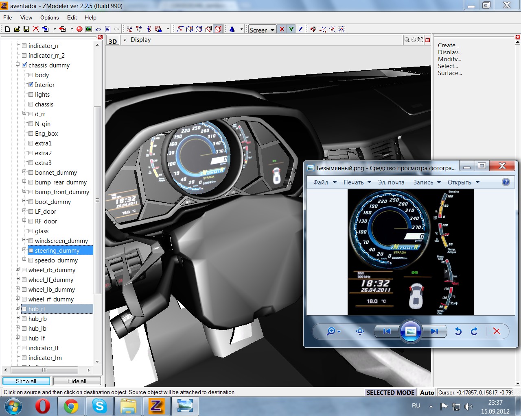This screenshot has height=416, width=521.
Task: Open the View menu
Action: pyautogui.click(x=26, y=17)
